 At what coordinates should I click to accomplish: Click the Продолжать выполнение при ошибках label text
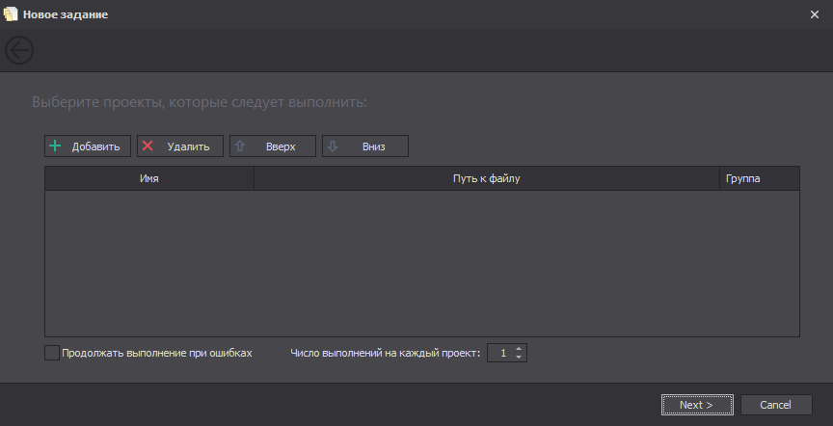(156, 353)
